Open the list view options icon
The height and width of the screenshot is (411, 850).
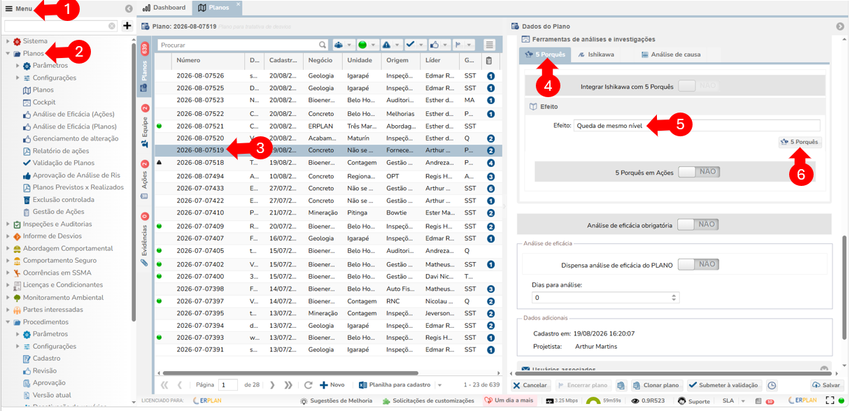coord(490,45)
